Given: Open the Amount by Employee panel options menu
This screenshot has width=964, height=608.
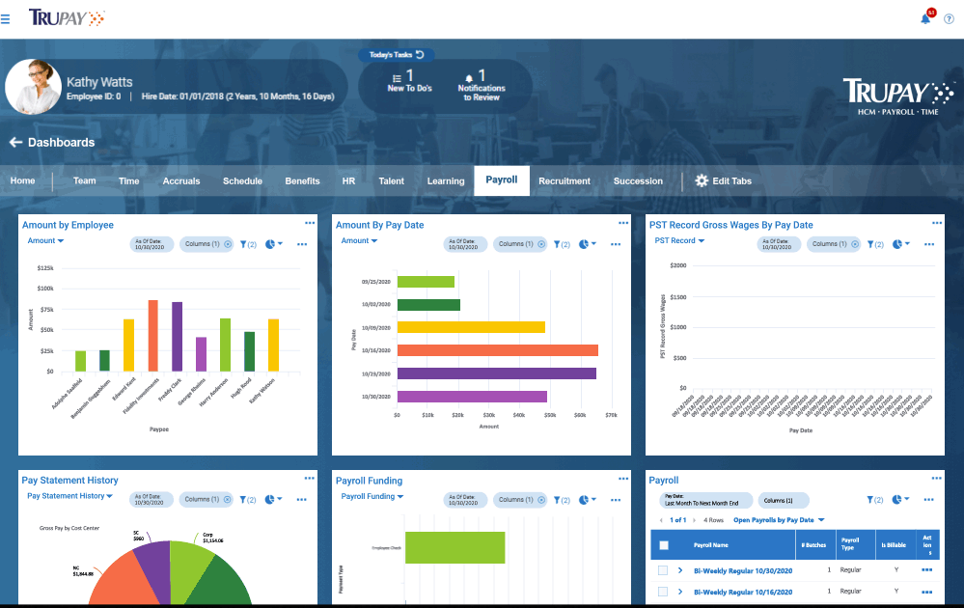Looking at the screenshot, I should click(x=310, y=222).
